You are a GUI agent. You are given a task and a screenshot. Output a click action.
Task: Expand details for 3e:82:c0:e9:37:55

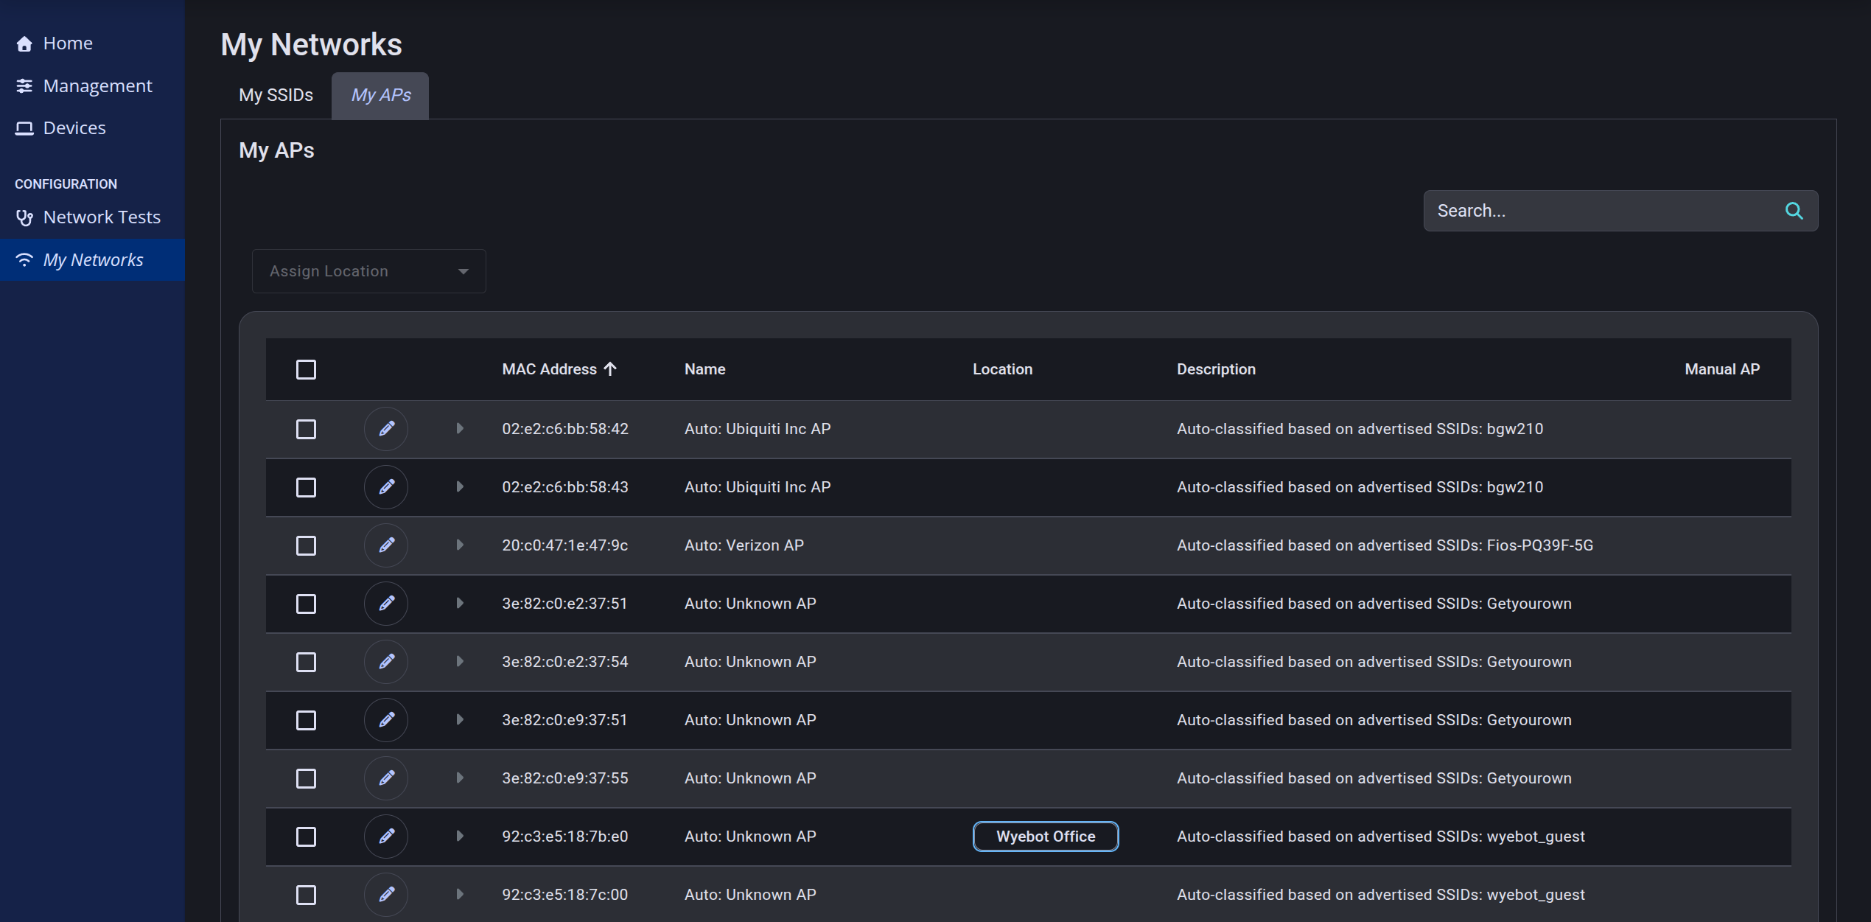460,778
